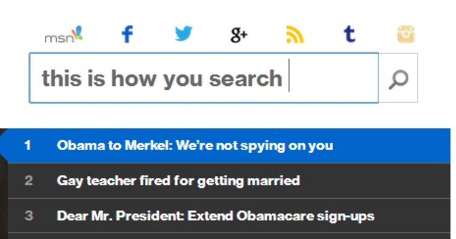456x239 pixels.
Task: Click the dark edge tab beside headline one
Action: coord(3,145)
